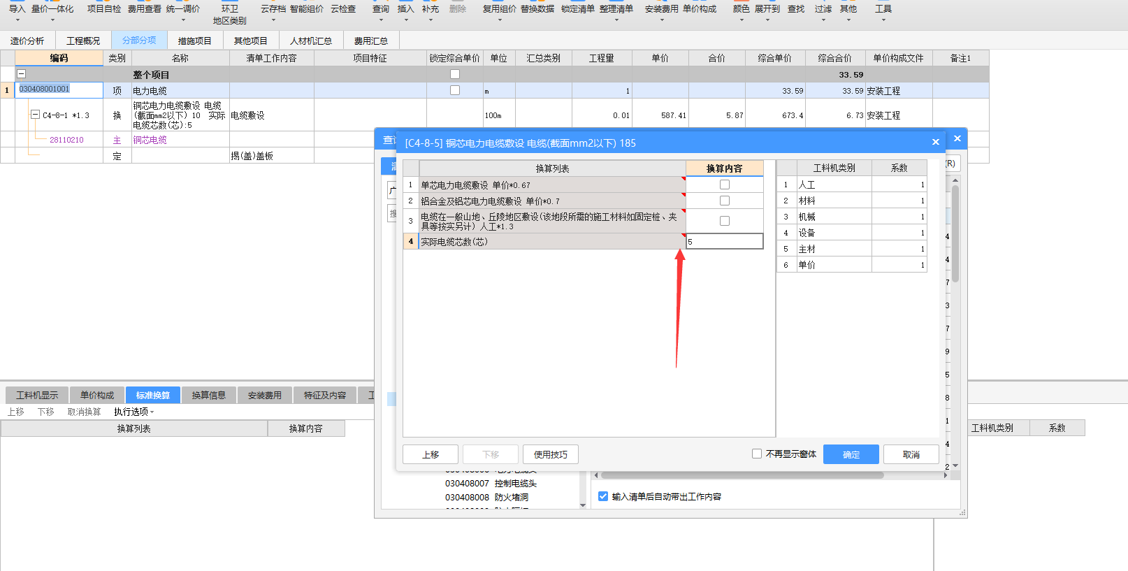Click the horizontal scrollbar in the query dialog
The image size is (1128, 571).
742,475
